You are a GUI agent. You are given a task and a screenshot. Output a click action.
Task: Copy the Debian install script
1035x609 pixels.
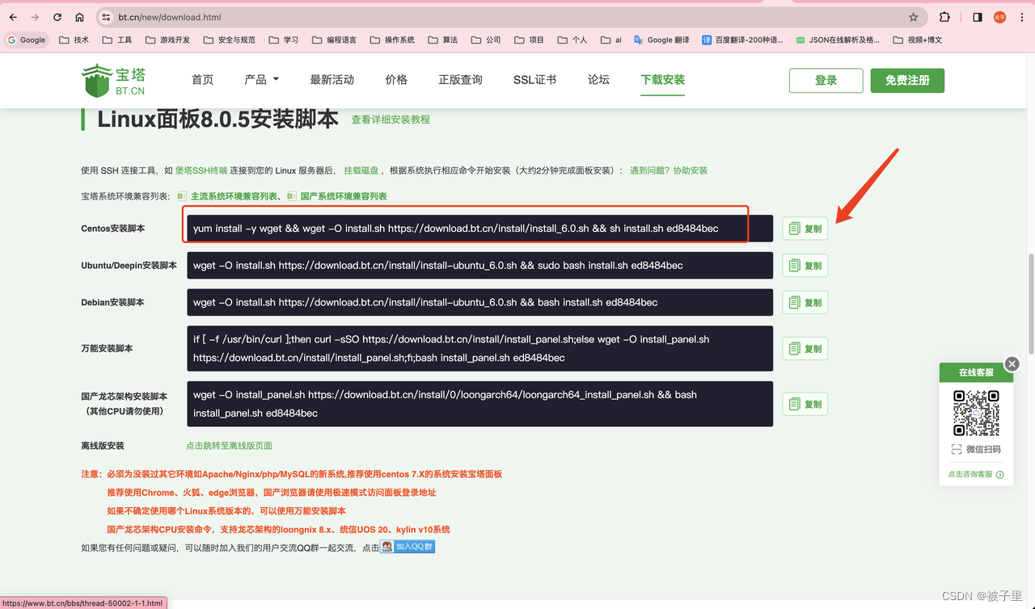805,303
